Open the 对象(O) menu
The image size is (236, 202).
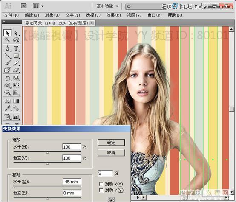click(52, 15)
